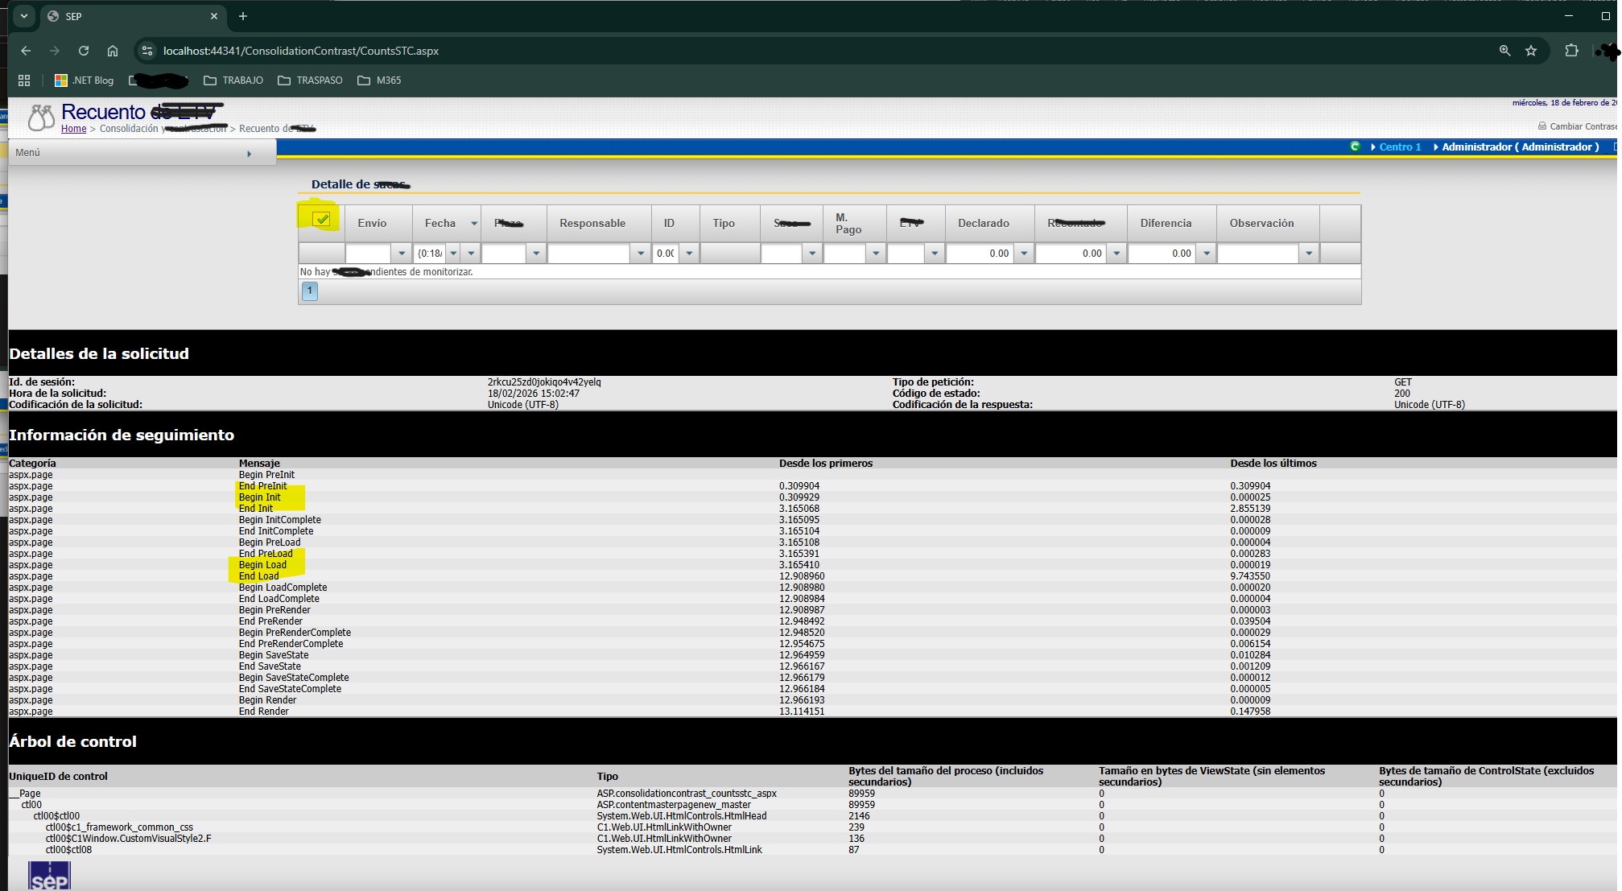Click the browser reload page icon
Image resolution: width=1622 pixels, height=891 pixels.
(x=84, y=51)
